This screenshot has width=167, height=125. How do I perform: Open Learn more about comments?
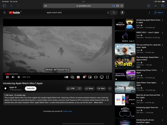tap(67, 111)
